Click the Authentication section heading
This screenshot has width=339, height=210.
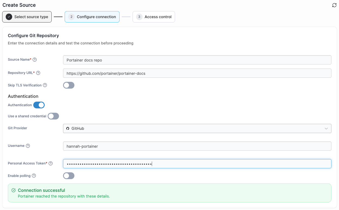[x=23, y=96]
